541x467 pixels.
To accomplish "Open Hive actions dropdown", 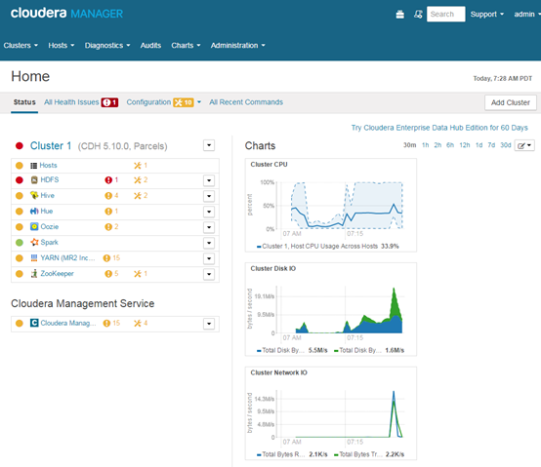I will [x=209, y=196].
